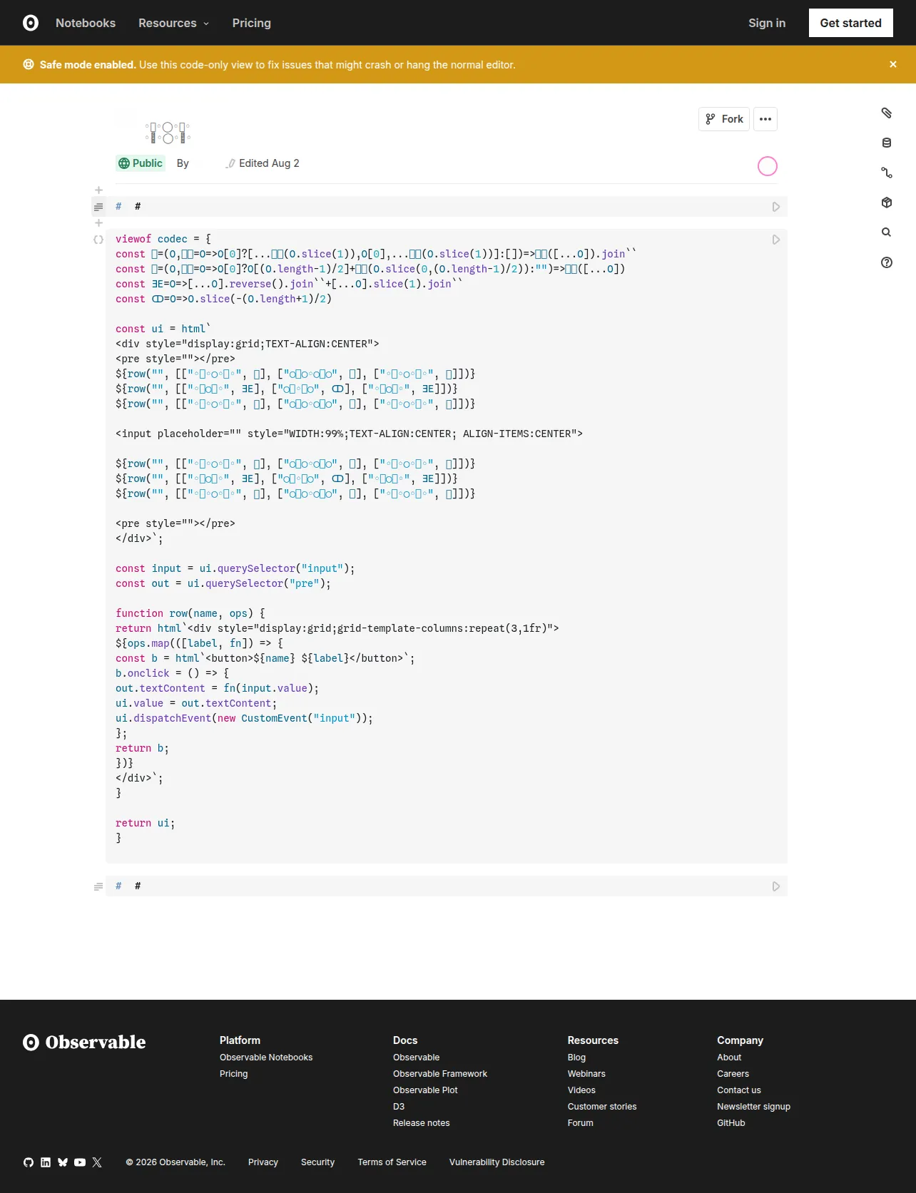Open the databases pane icon
This screenshot has width=916, height=1193.
coord(887,143)
